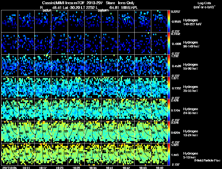
Task: Select the color scale for Hydrogen 35-55 keV
Action: click(x=169, y=88)
